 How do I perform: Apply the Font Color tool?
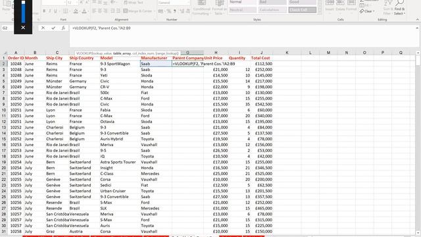pyautogui.click(x=84, y=11)
